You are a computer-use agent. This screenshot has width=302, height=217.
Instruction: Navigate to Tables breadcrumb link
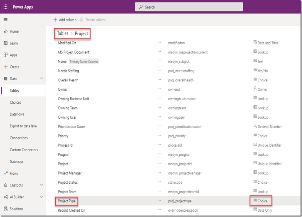[62, 33]
